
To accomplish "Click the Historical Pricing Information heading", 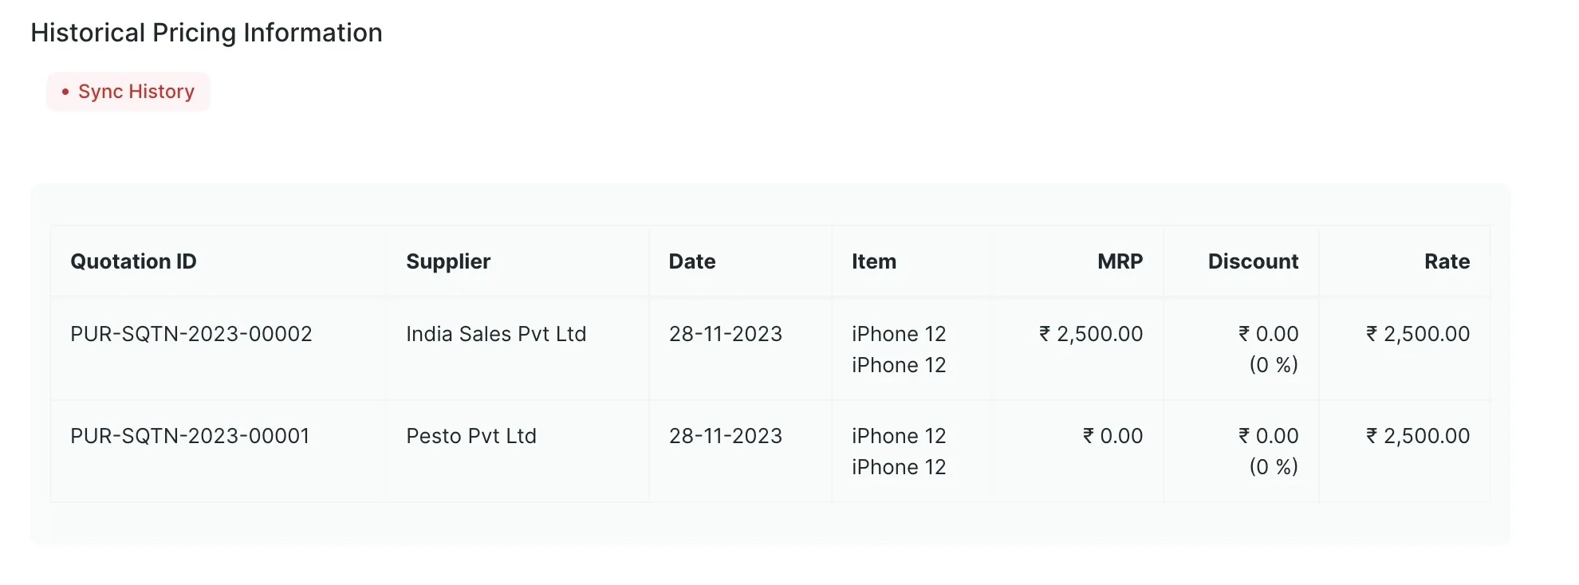I will (x=207, y=33).
